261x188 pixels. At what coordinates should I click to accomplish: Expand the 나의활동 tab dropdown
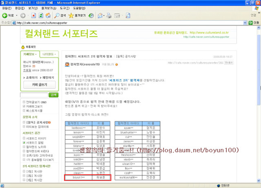(x=55, y=54)
